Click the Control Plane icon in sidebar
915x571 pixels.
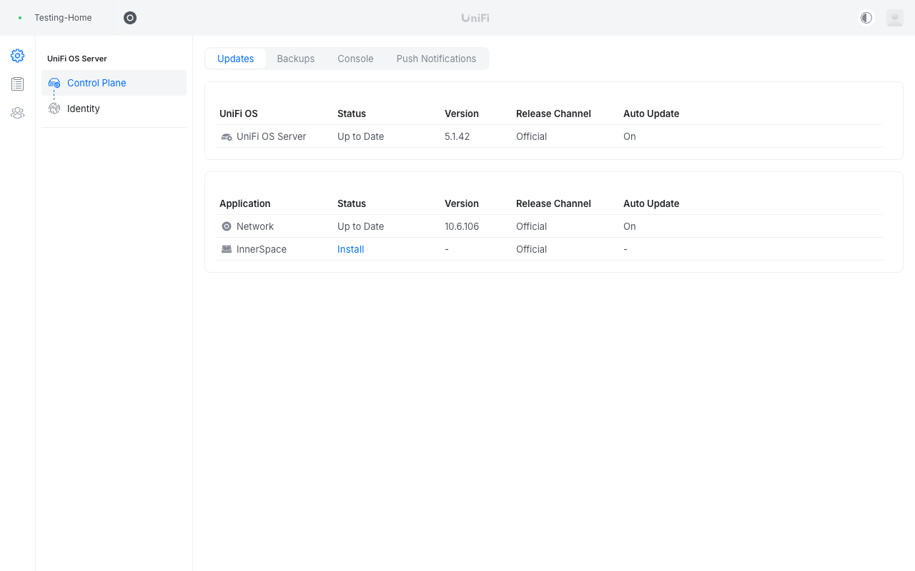[x=54, y=84]
